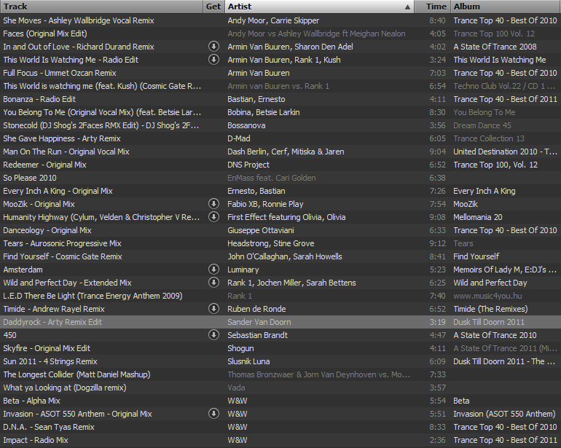The width and height of the screenshot is (561, 448).
Task: Select So Please 2010 track
Action: click(30, 178)
